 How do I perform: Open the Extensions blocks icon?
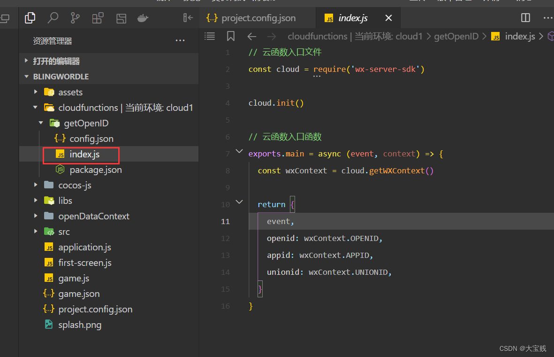pos(98,18)
